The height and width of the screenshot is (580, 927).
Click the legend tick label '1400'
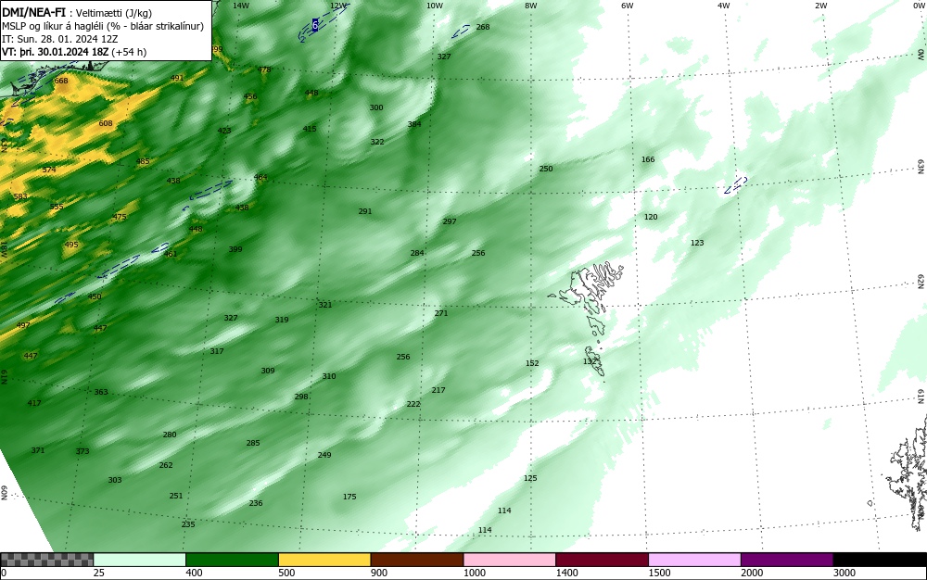pos(566,573)
